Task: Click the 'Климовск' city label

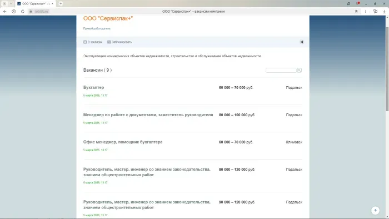Action: [x=294, y=142]
